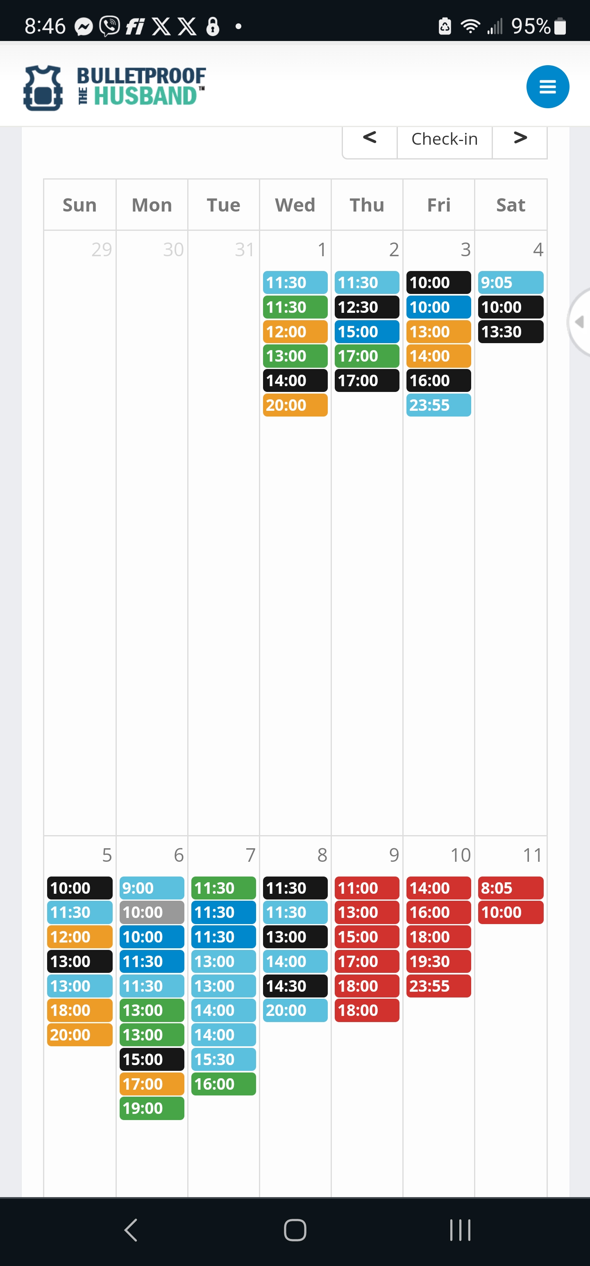Open Android recent apps button
This screenshot has height=1266, width=590.
click(460, 1230)
